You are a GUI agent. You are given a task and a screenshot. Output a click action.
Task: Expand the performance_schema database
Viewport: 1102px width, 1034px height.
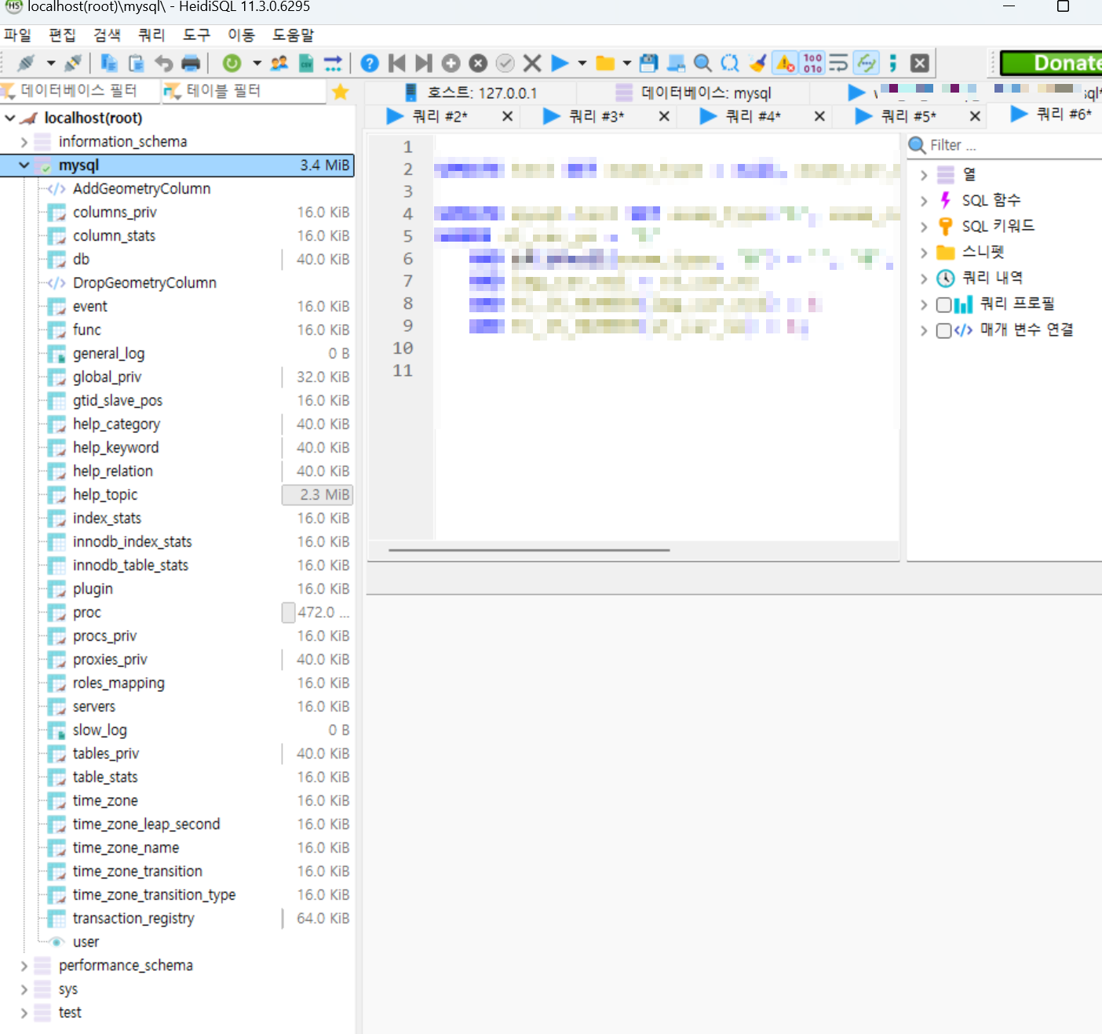point(24,966)
